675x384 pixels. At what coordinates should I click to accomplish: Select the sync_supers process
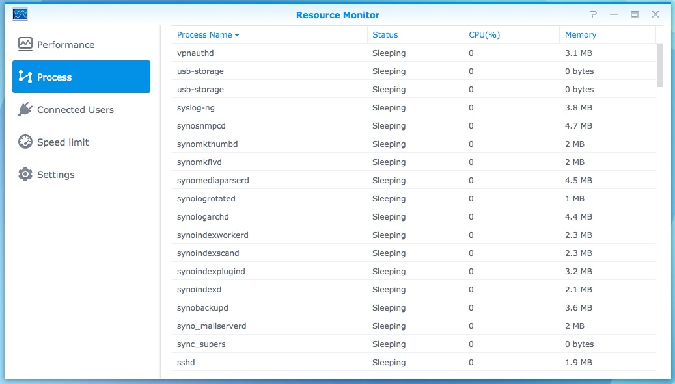pyautogui.click(x=413, y=344)
